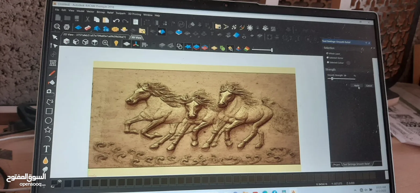Toggle the Origin axes display icon
This screenshot has width=420, height=193.
click(x=136, y=44)
